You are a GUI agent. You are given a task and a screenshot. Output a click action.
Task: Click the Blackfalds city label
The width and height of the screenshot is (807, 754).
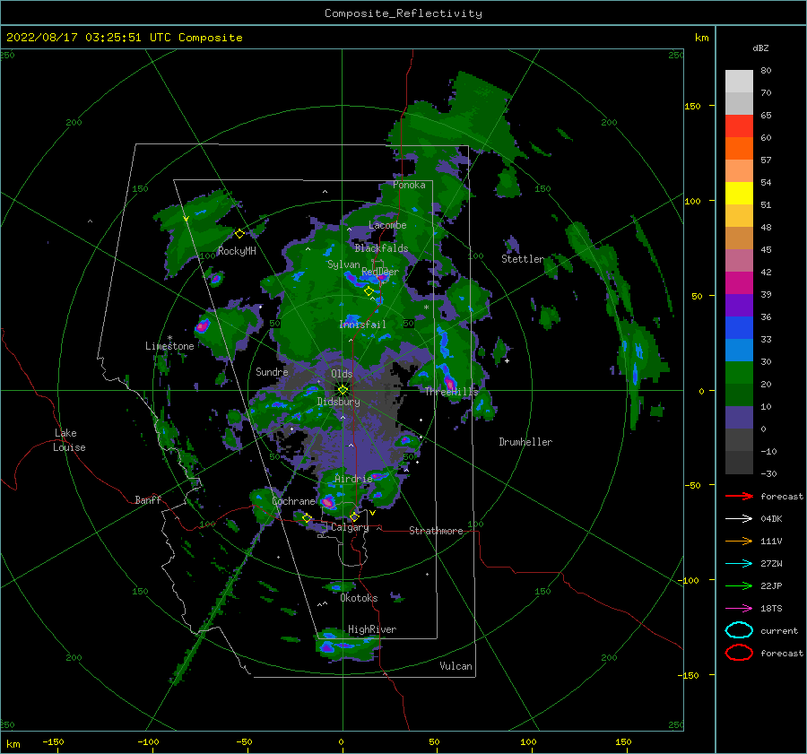pos(381,248)
